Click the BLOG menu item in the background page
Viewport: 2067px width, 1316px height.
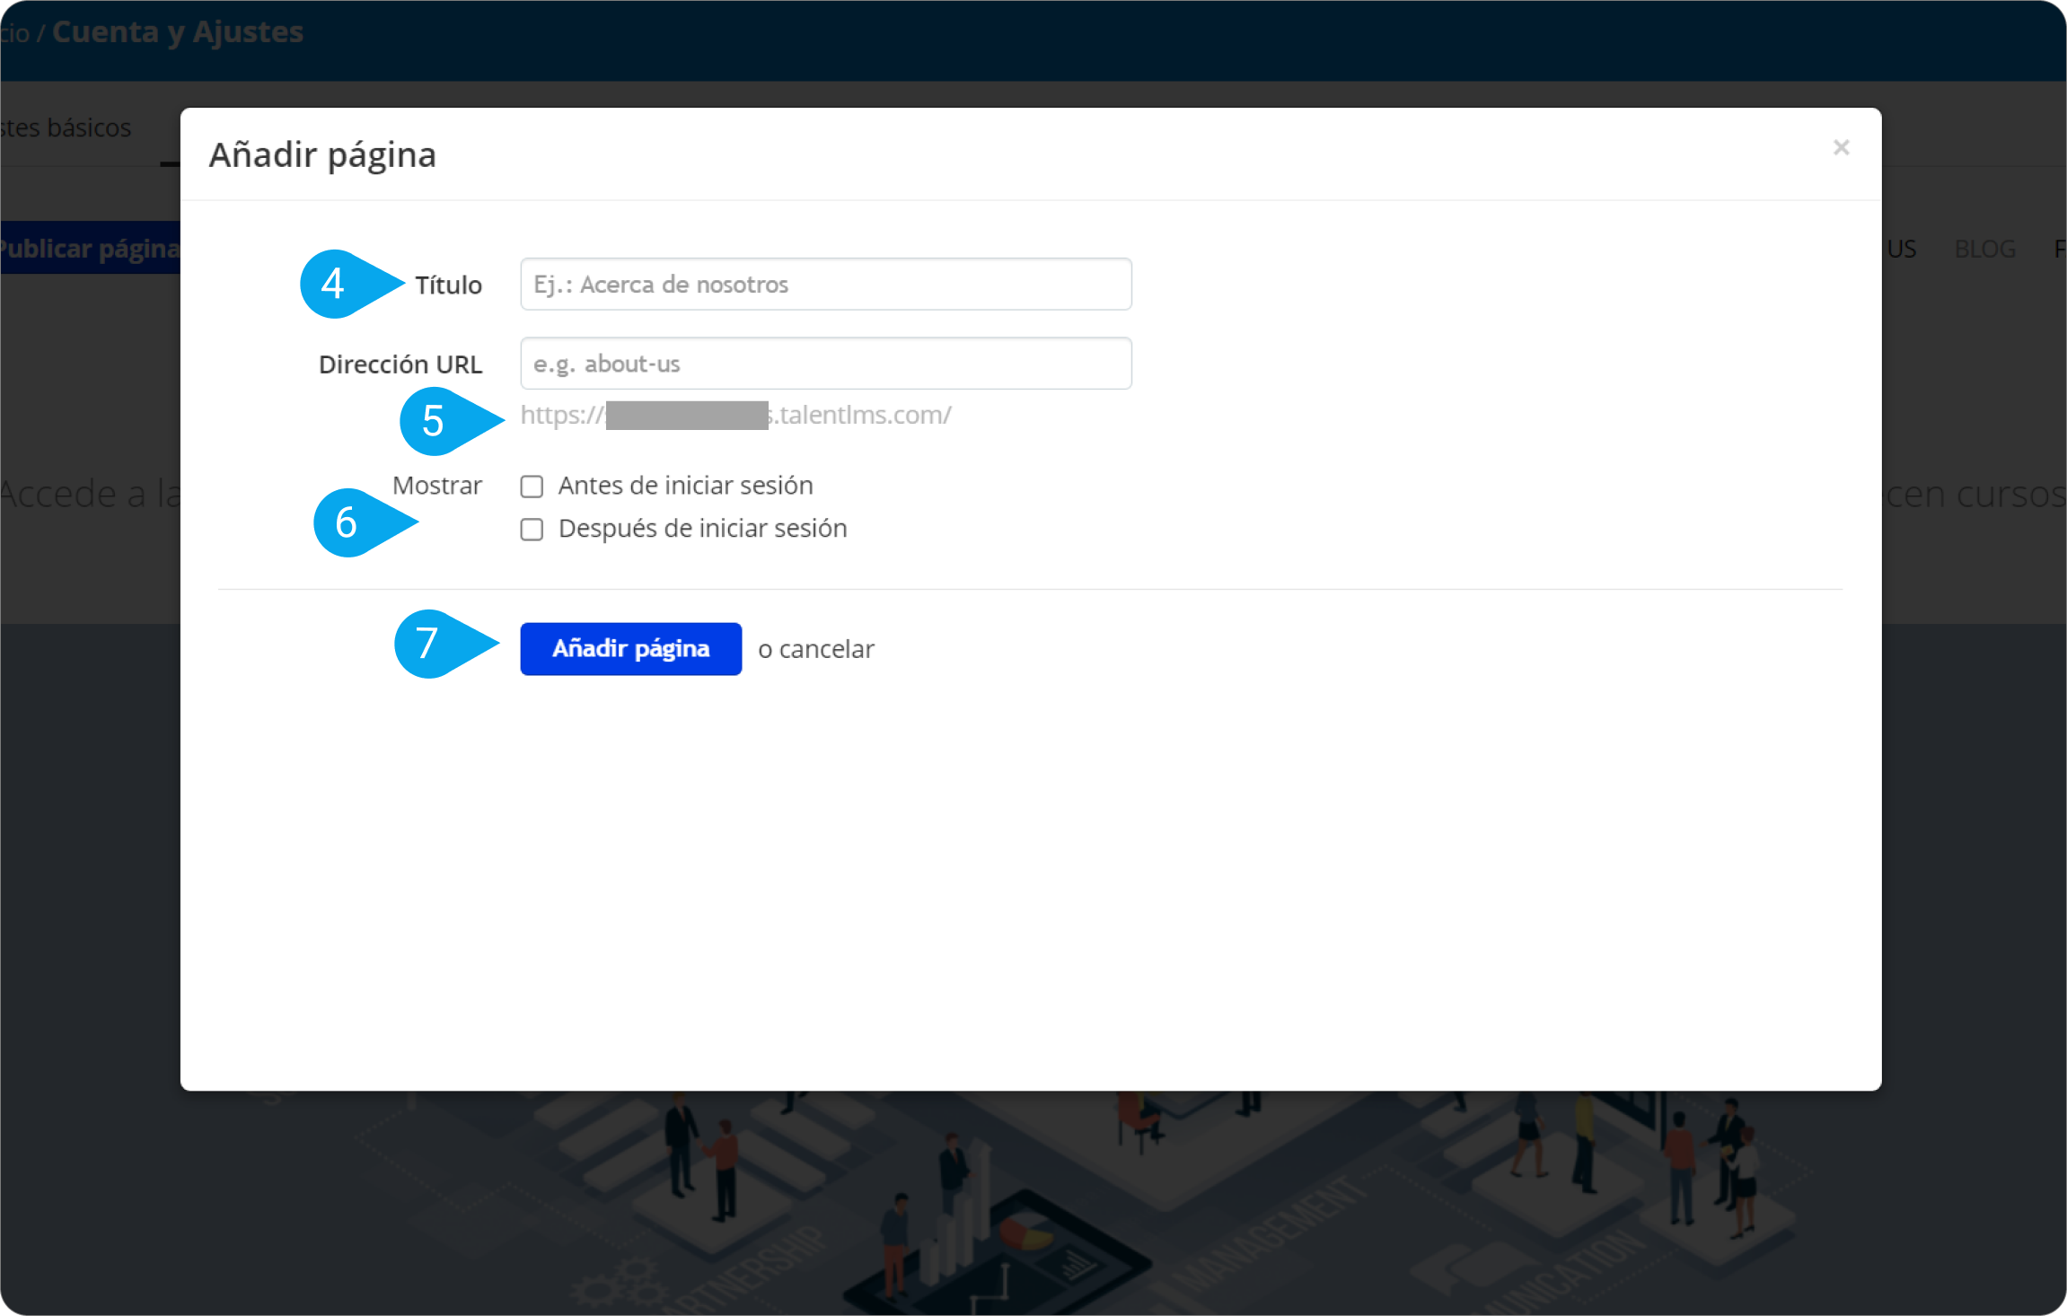pyautogui.click(x=1985, y=249)
